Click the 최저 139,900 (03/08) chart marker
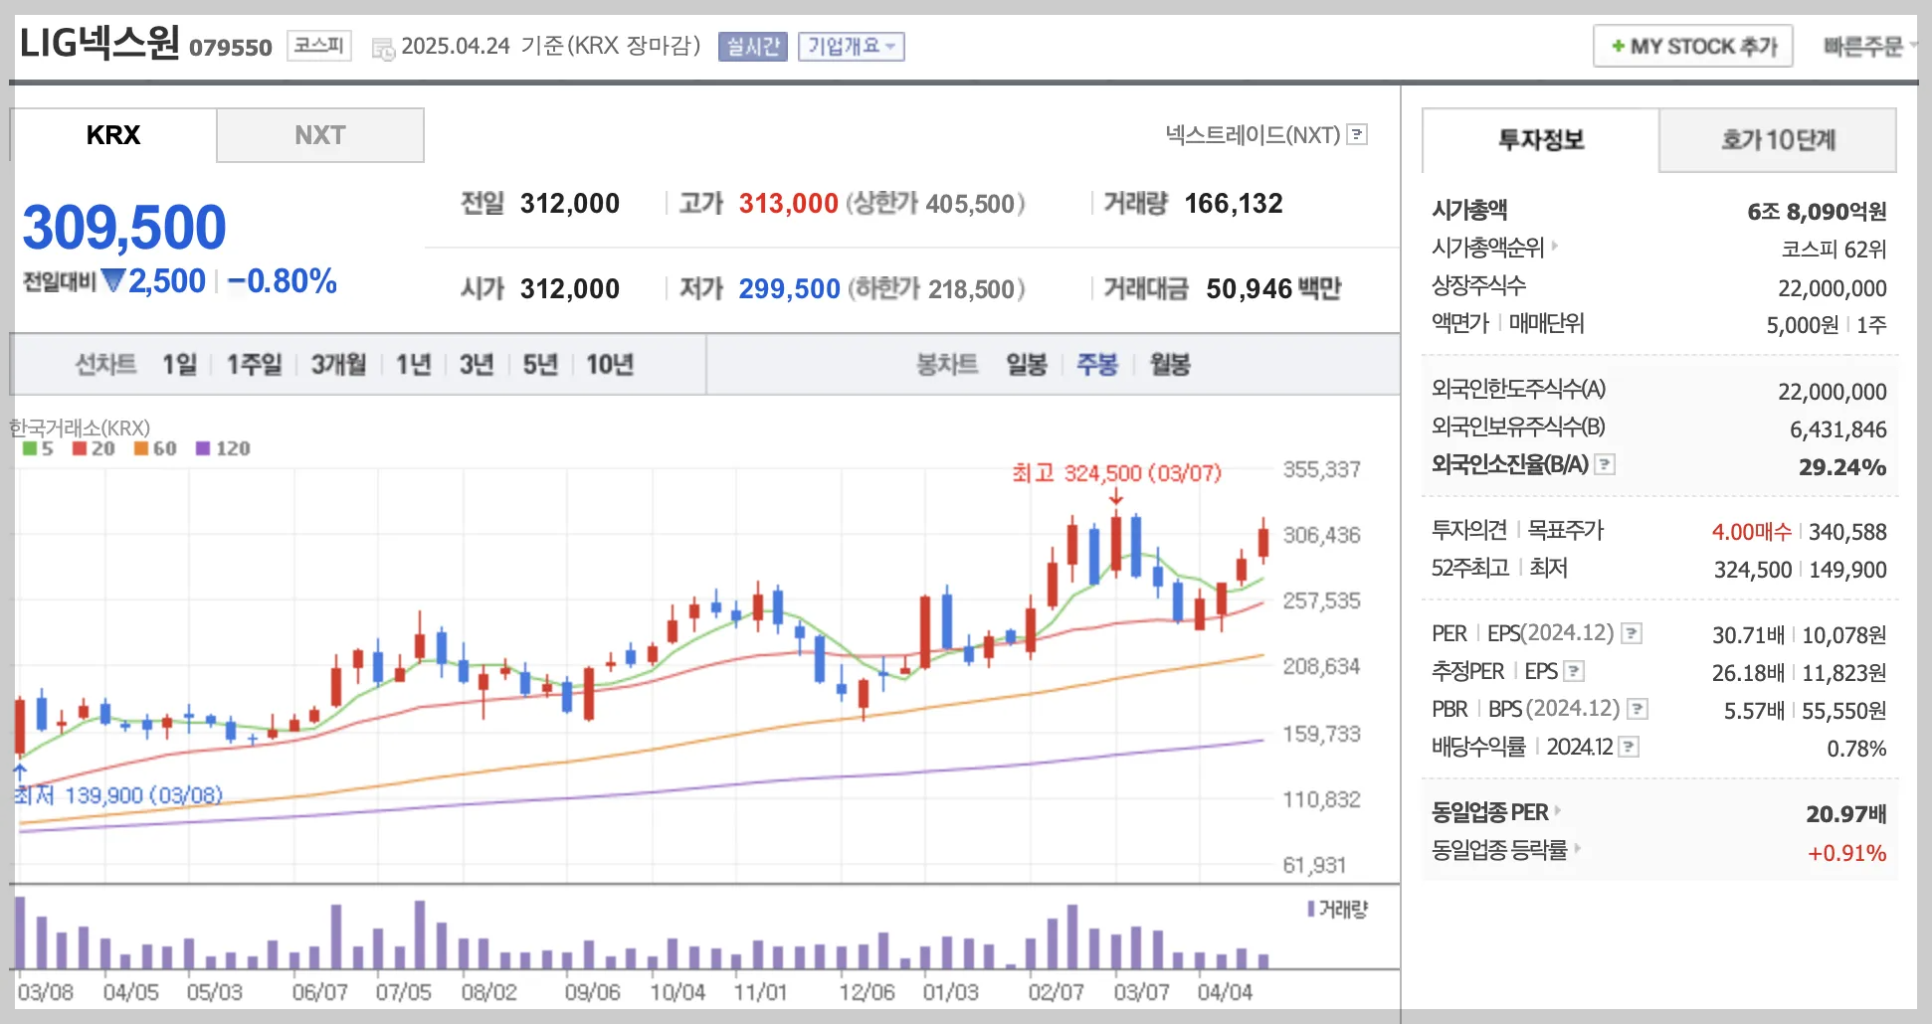 click(x=118, y=795)
